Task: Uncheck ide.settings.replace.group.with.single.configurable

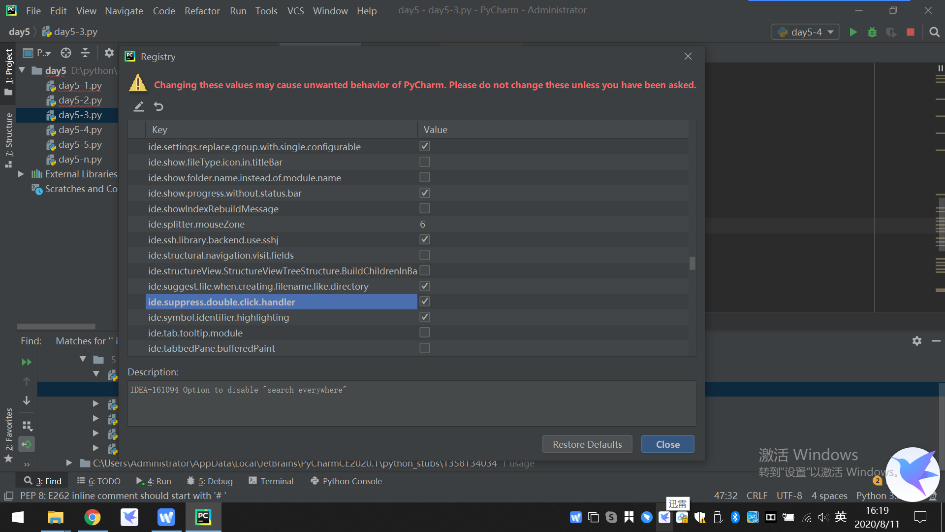Action: 425,146
